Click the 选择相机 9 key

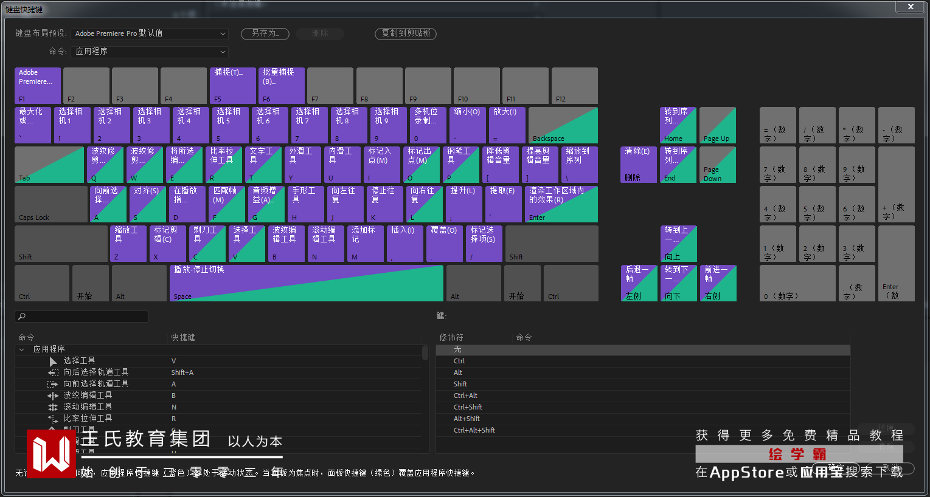[x=389, y=125]
